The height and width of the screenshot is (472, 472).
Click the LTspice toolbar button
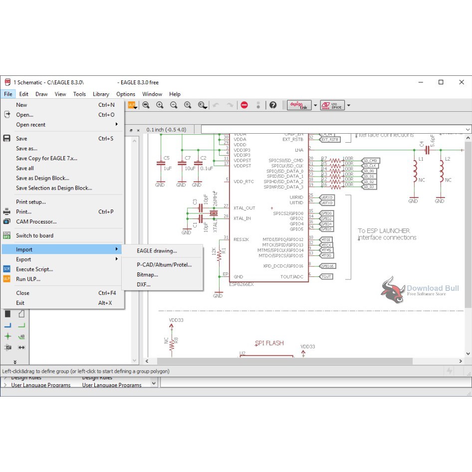(332, 105)
